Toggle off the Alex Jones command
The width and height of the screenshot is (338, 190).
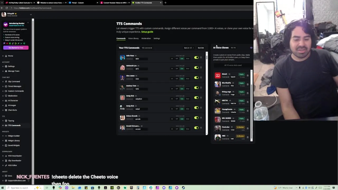point(196,78)
